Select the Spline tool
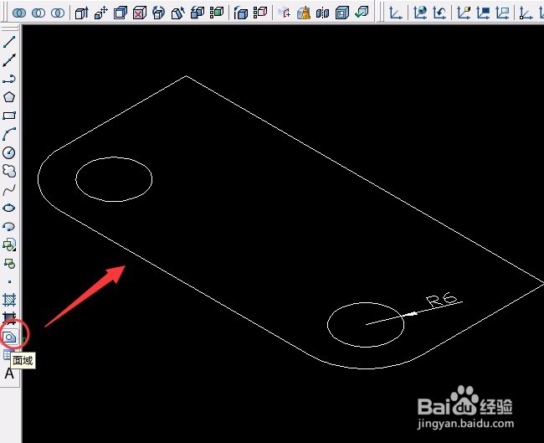This screenshot has width=544, height=443. 9,189
